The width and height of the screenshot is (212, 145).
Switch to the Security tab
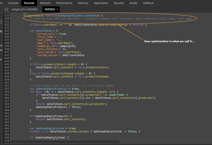(119, 3)
